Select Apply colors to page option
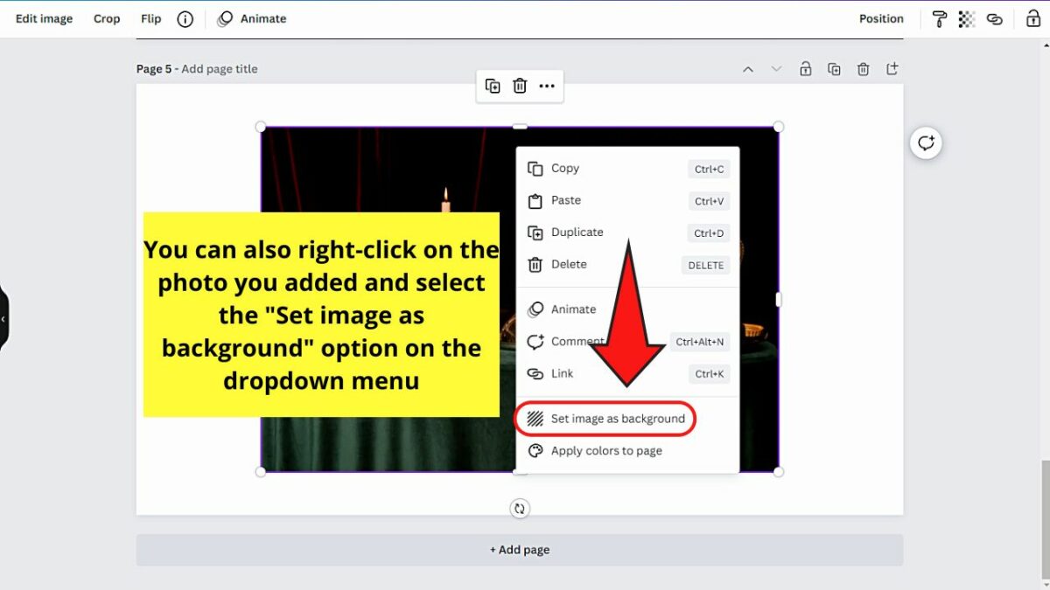Viewport: 1050px width, 590px height. [627, 451]
